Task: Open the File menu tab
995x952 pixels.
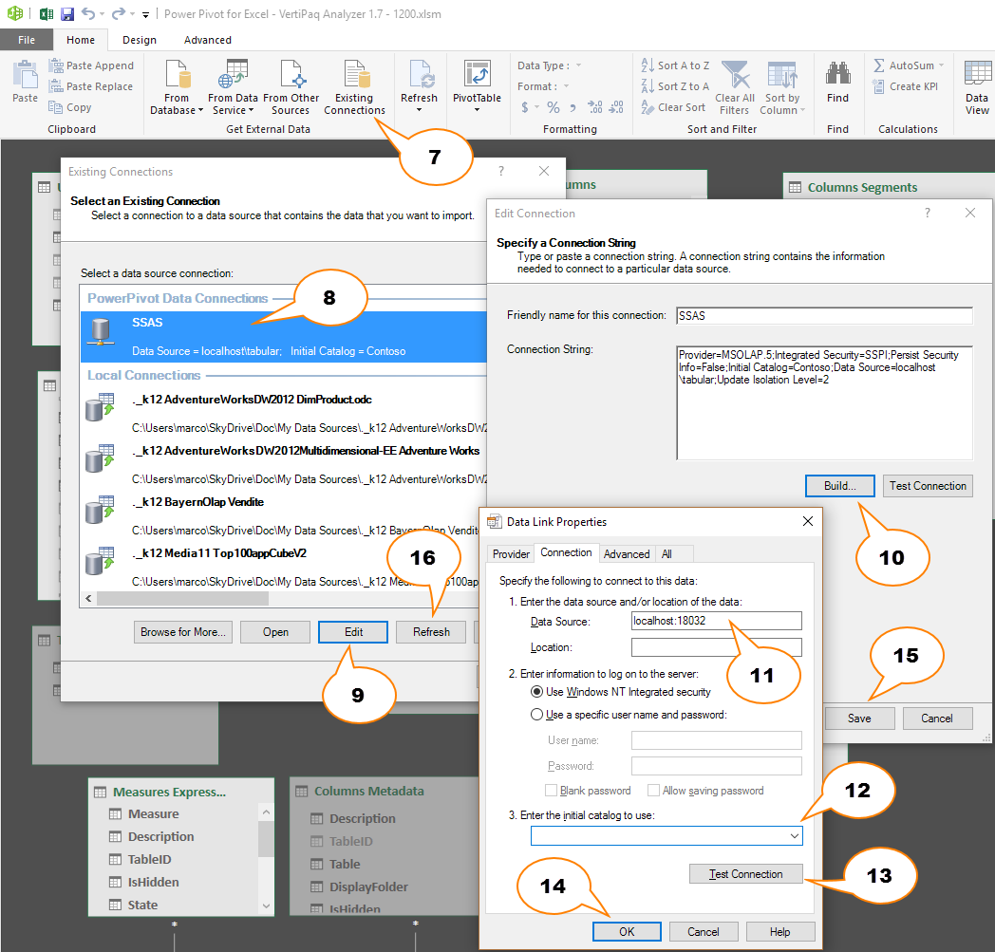Action: pos(27,40)
